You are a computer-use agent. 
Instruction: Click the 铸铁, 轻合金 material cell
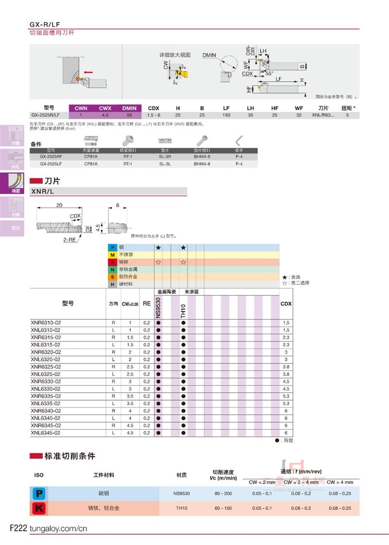(104, 508)
